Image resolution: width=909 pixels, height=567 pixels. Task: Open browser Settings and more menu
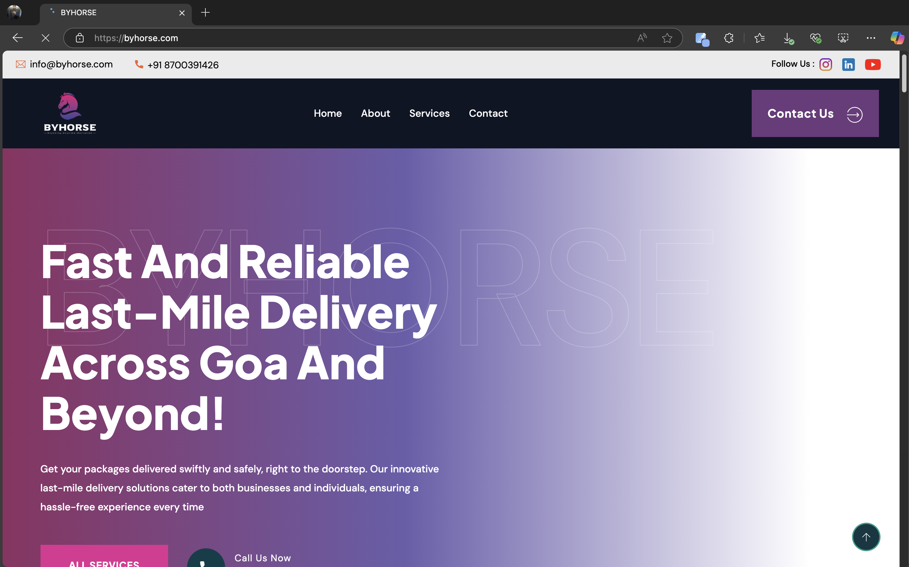(x=871, y=38)
